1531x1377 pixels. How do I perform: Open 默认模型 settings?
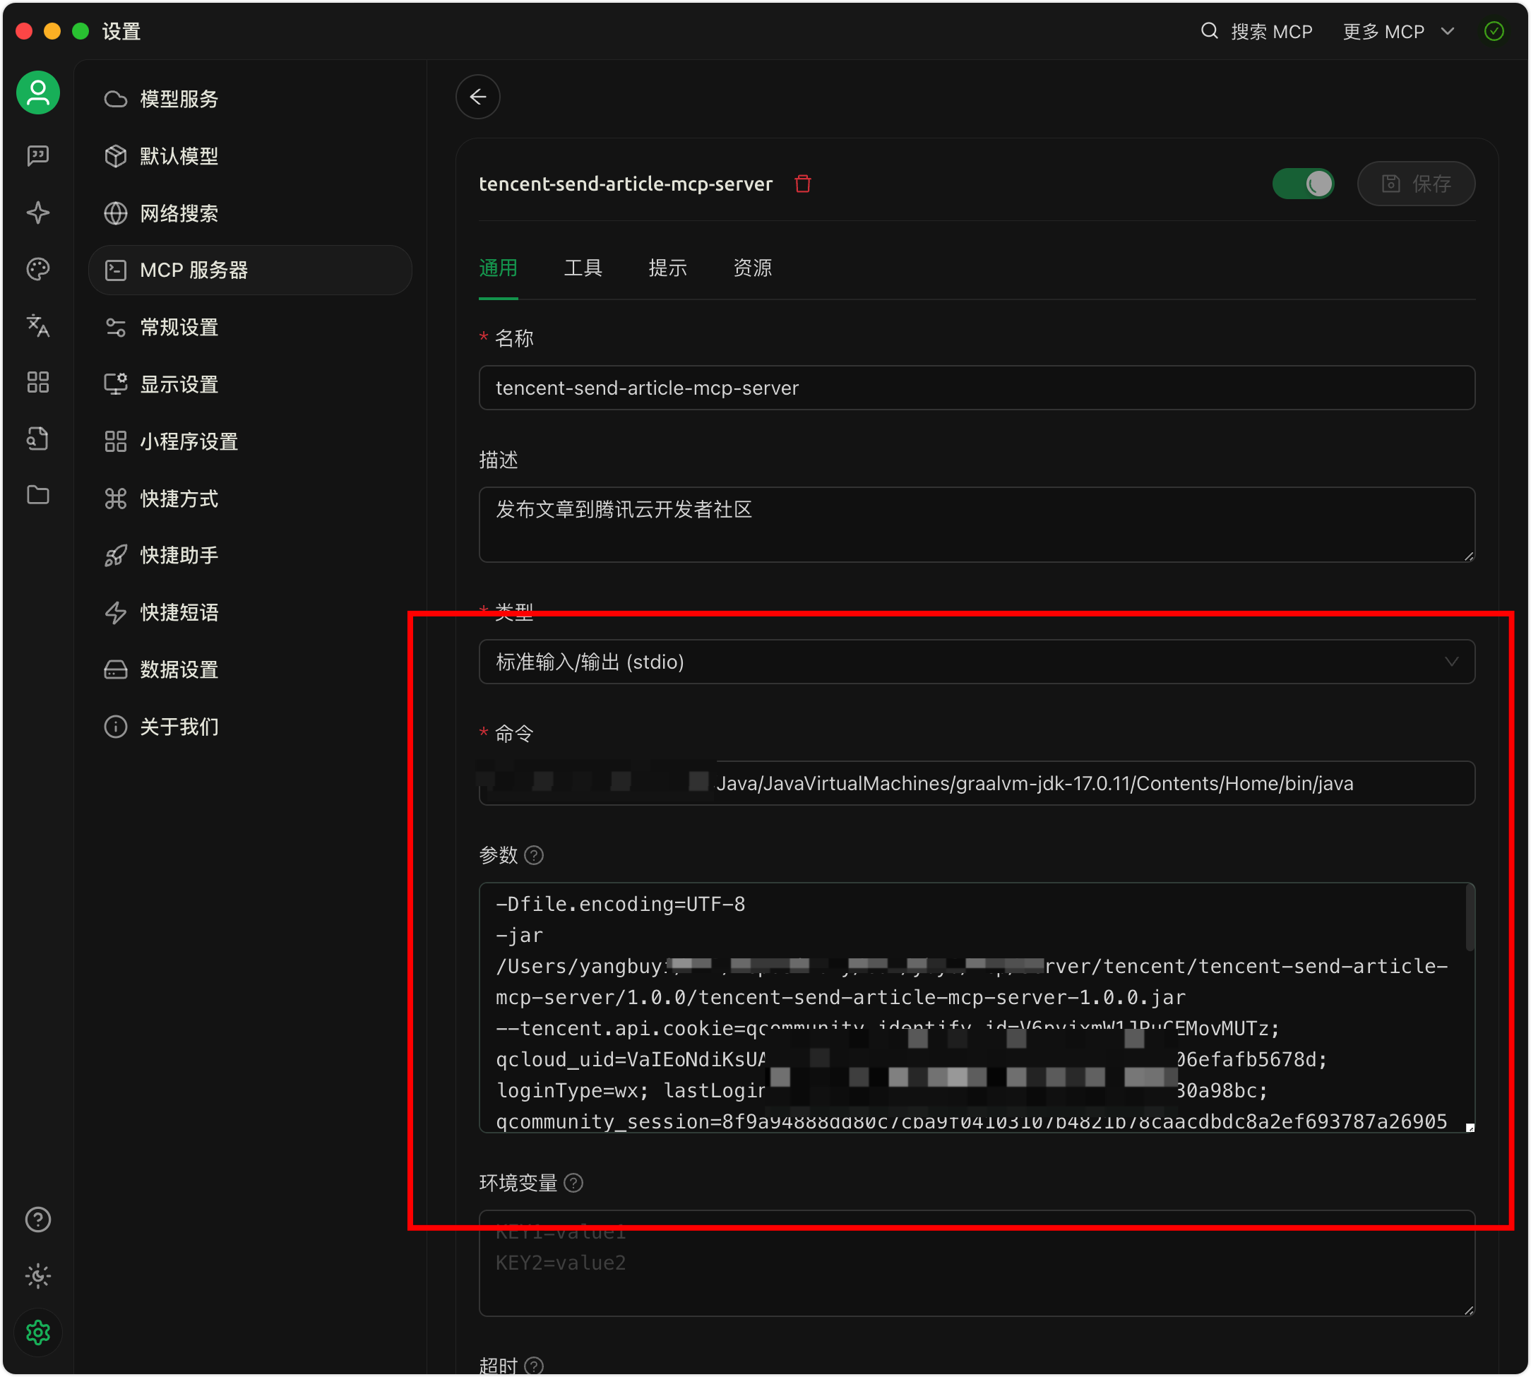pyautogui.click(x=251, y=157)
